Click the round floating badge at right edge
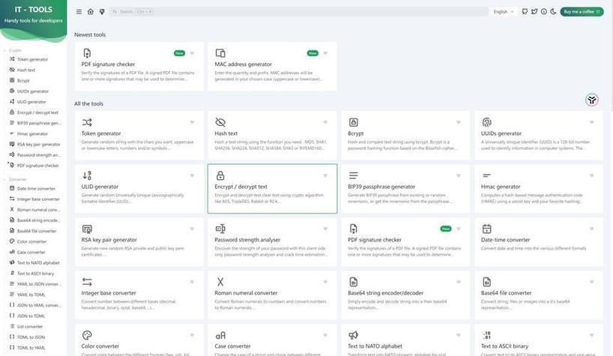 point(592,100)
